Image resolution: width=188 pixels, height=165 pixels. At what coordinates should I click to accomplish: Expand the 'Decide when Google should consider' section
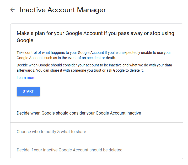[79, 113]
